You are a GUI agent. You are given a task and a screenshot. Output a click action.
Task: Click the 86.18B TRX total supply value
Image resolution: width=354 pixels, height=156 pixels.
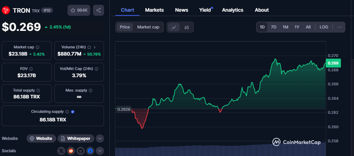click(27, 97)
